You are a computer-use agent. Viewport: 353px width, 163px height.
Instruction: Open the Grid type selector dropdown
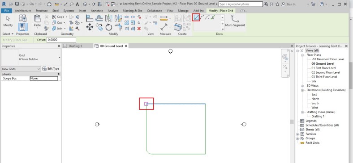tap(60, 57)
